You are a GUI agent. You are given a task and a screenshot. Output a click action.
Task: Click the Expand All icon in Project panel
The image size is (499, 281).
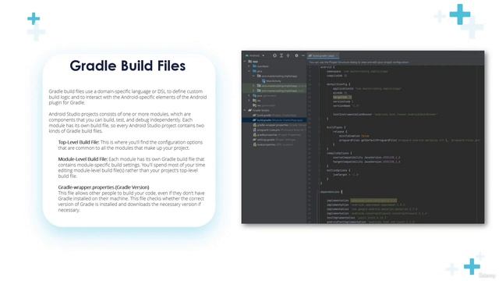click(281, 55)
